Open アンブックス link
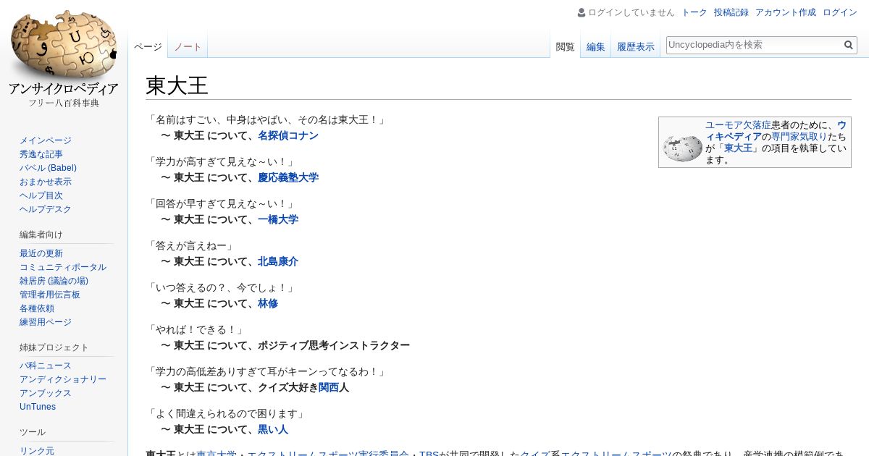Screen dimensions: 869x456 click(46, 393)
